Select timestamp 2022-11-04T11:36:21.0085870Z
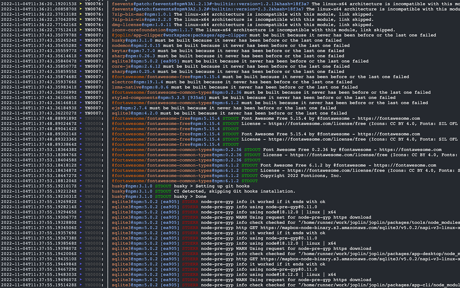The width and height of the screenshot is (460, 288). click(x=39, y=9)
